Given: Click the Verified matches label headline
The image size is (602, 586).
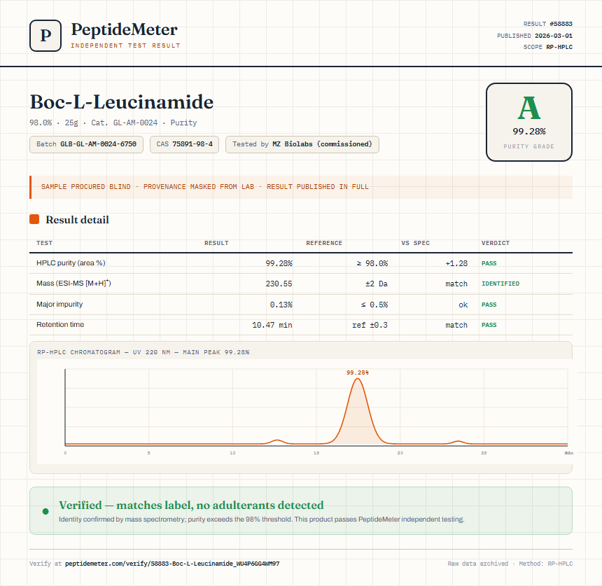Looking at the screenshot, I should coord(191,505).
